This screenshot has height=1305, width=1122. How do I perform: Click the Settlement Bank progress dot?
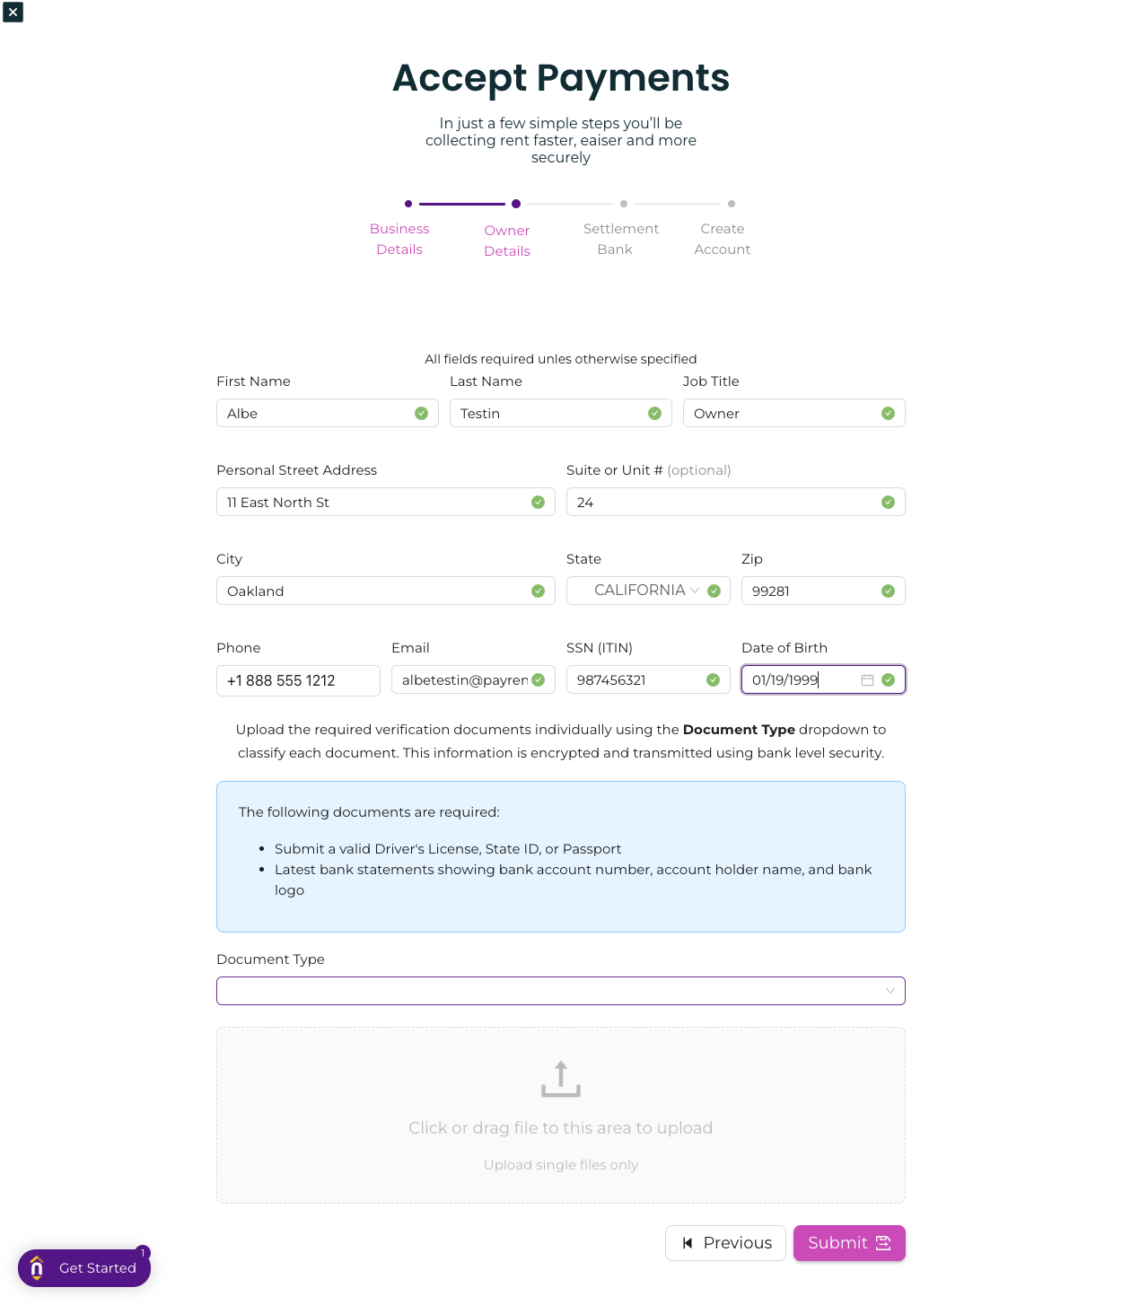[x=624, y=204]
